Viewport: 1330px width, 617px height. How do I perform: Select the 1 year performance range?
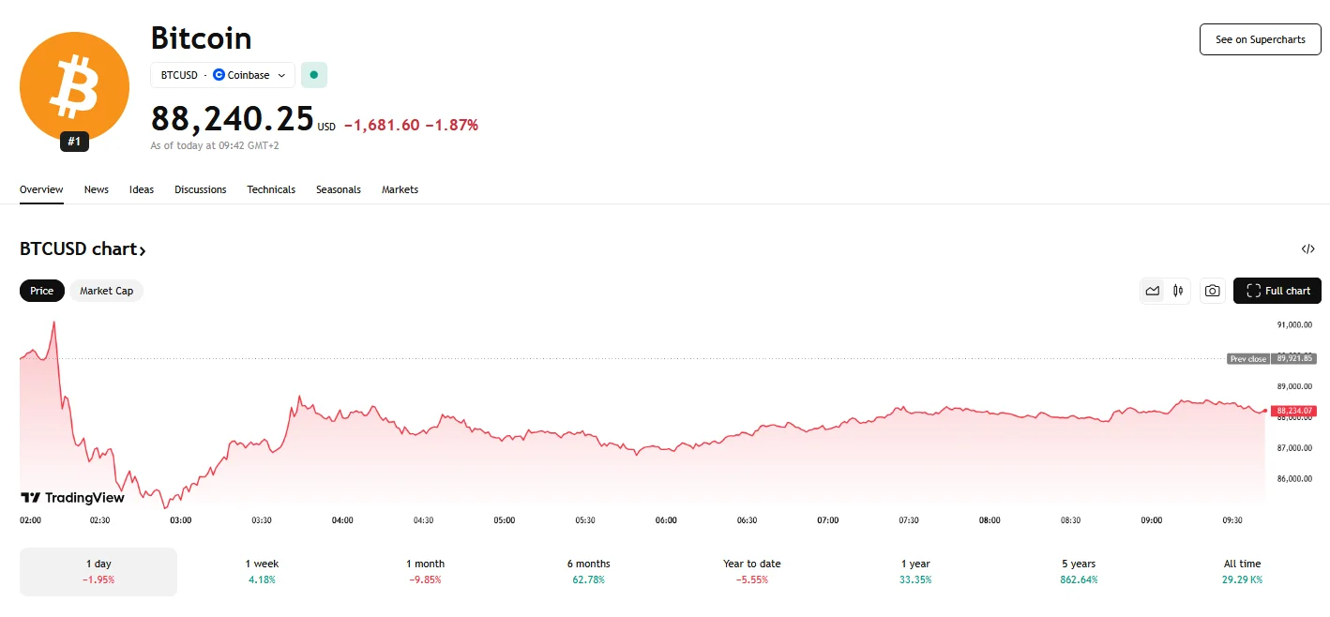click(915, 571)
